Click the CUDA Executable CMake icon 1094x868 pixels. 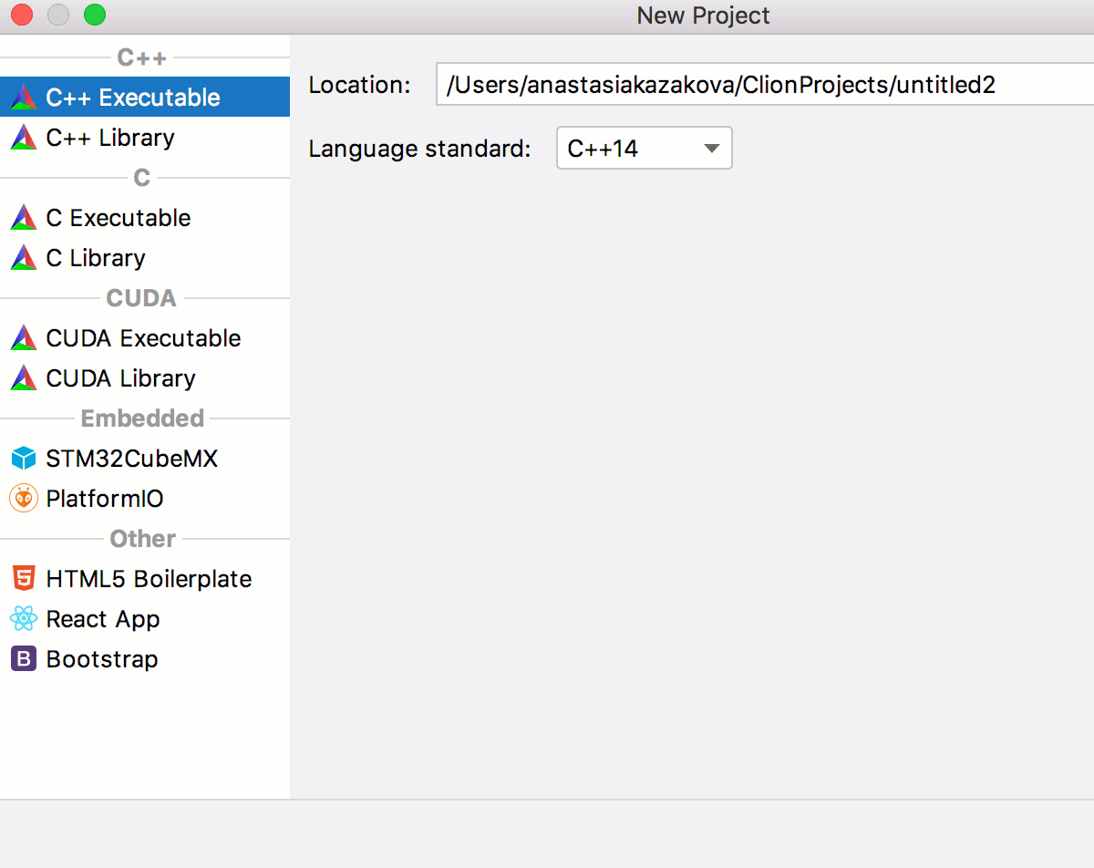[24, 337]
